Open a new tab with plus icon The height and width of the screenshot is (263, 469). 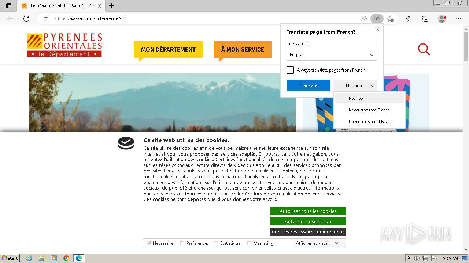[112, 6]
